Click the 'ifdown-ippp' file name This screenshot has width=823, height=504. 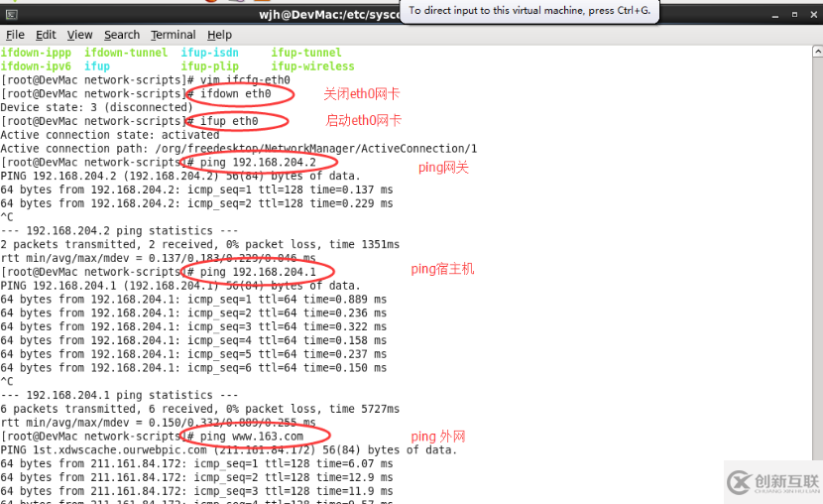click(x=36, y=53)
